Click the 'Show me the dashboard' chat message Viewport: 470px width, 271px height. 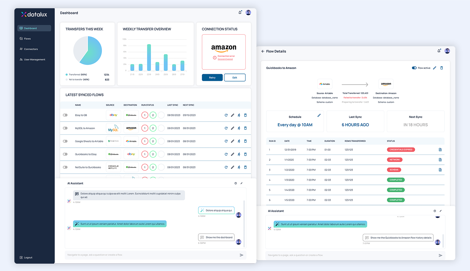pos(216,237)
